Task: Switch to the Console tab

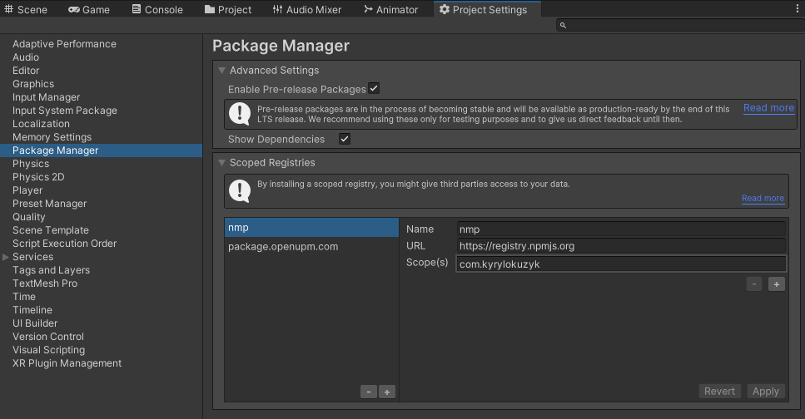Action: click(x=157, y=10)
